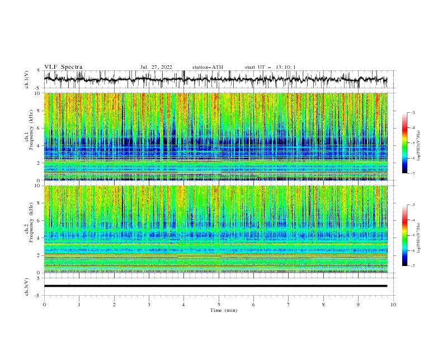
Task: Click the '-3' tick on ch.1 colorbar
Action: pos(412,112)
